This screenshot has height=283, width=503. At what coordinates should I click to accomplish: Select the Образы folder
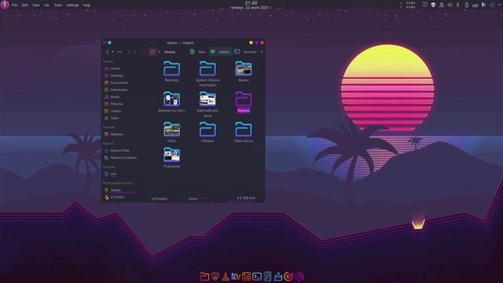tap(207, 132)
